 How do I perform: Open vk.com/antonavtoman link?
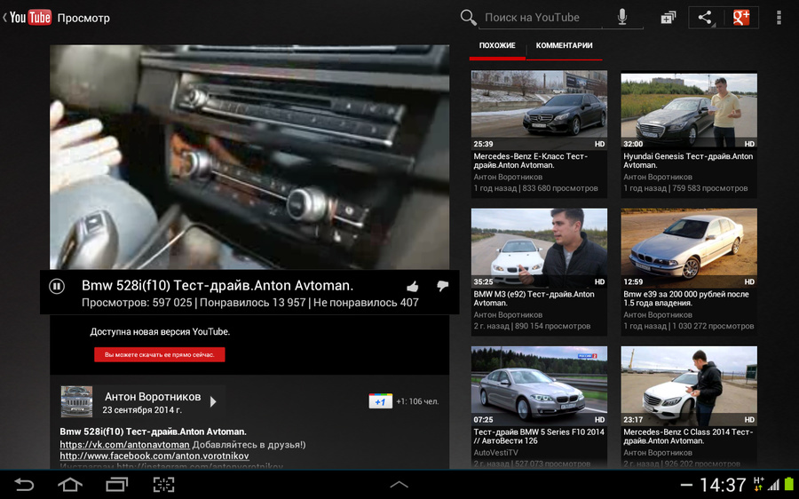tap(124, 445)
